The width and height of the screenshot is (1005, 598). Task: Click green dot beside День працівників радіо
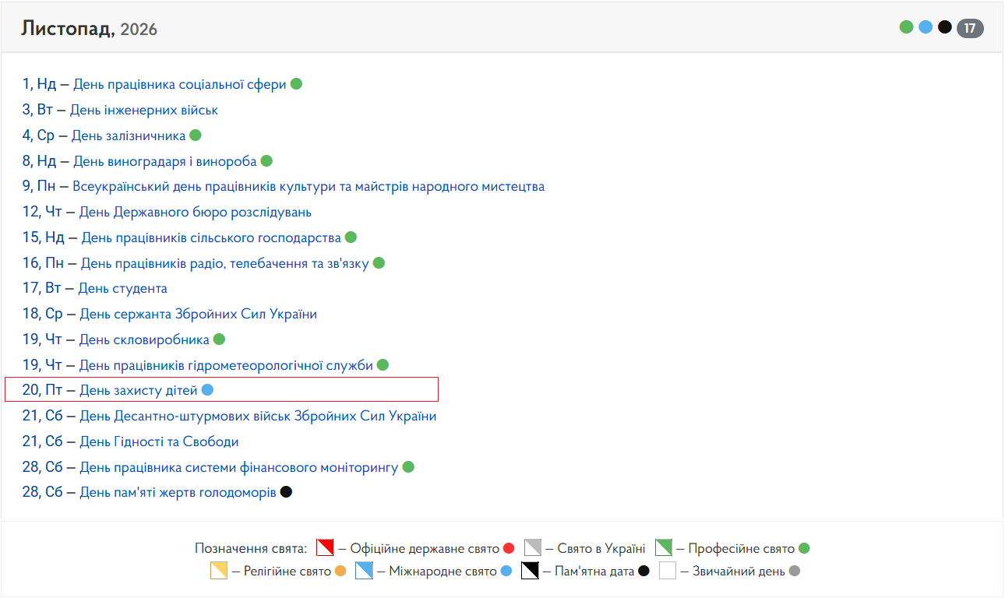point(379,263)
